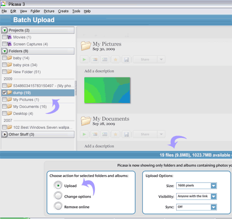232x219 pixels.
Task: Open the File menu
Action: pyautogui.click(x=4, y=11)
